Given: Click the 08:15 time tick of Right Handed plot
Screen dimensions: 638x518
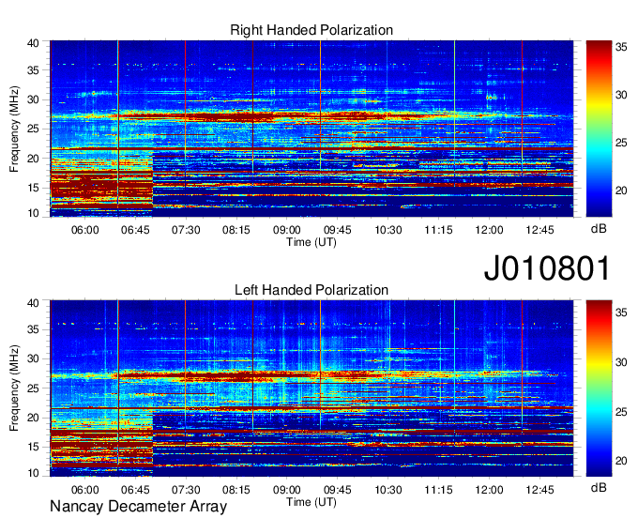Looking at the screenshot, I should [236, 230].
